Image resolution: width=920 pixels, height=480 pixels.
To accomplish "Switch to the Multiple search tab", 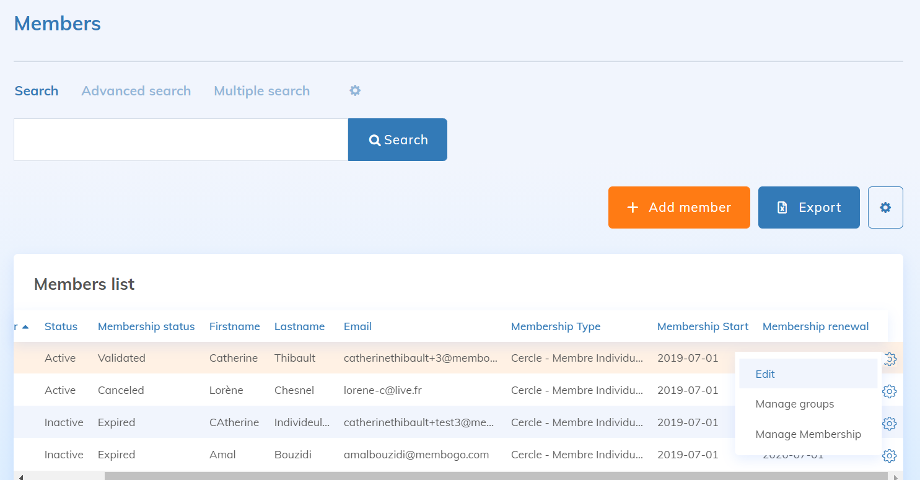I will point(261,91).
